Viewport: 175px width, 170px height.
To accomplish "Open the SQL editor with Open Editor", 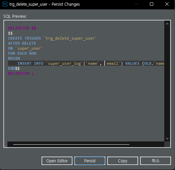I will [57, 161].
